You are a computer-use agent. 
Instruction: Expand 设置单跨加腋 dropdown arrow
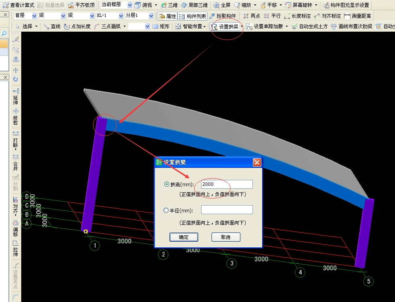tap(287, 27)
